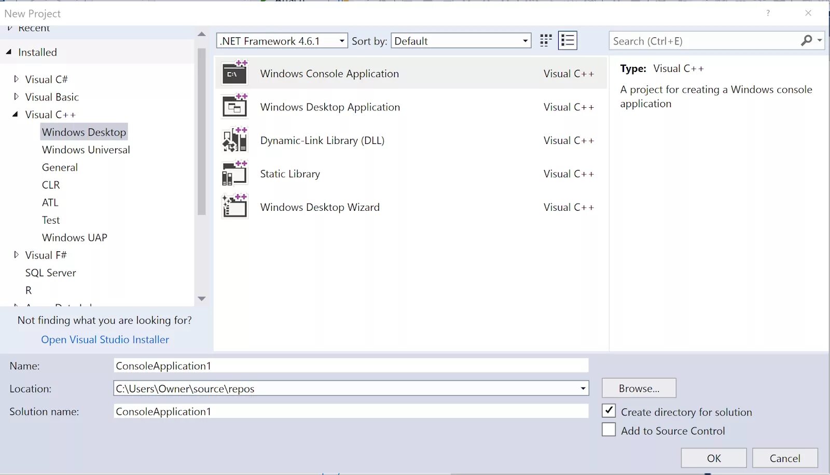
Task: Select the Test category
Action: click(x=51, y=220)
